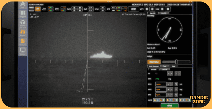Image resolution: width=212 pixels, height=109 pixels.
Task: Open the Photos tab
Action: point(165,66)
